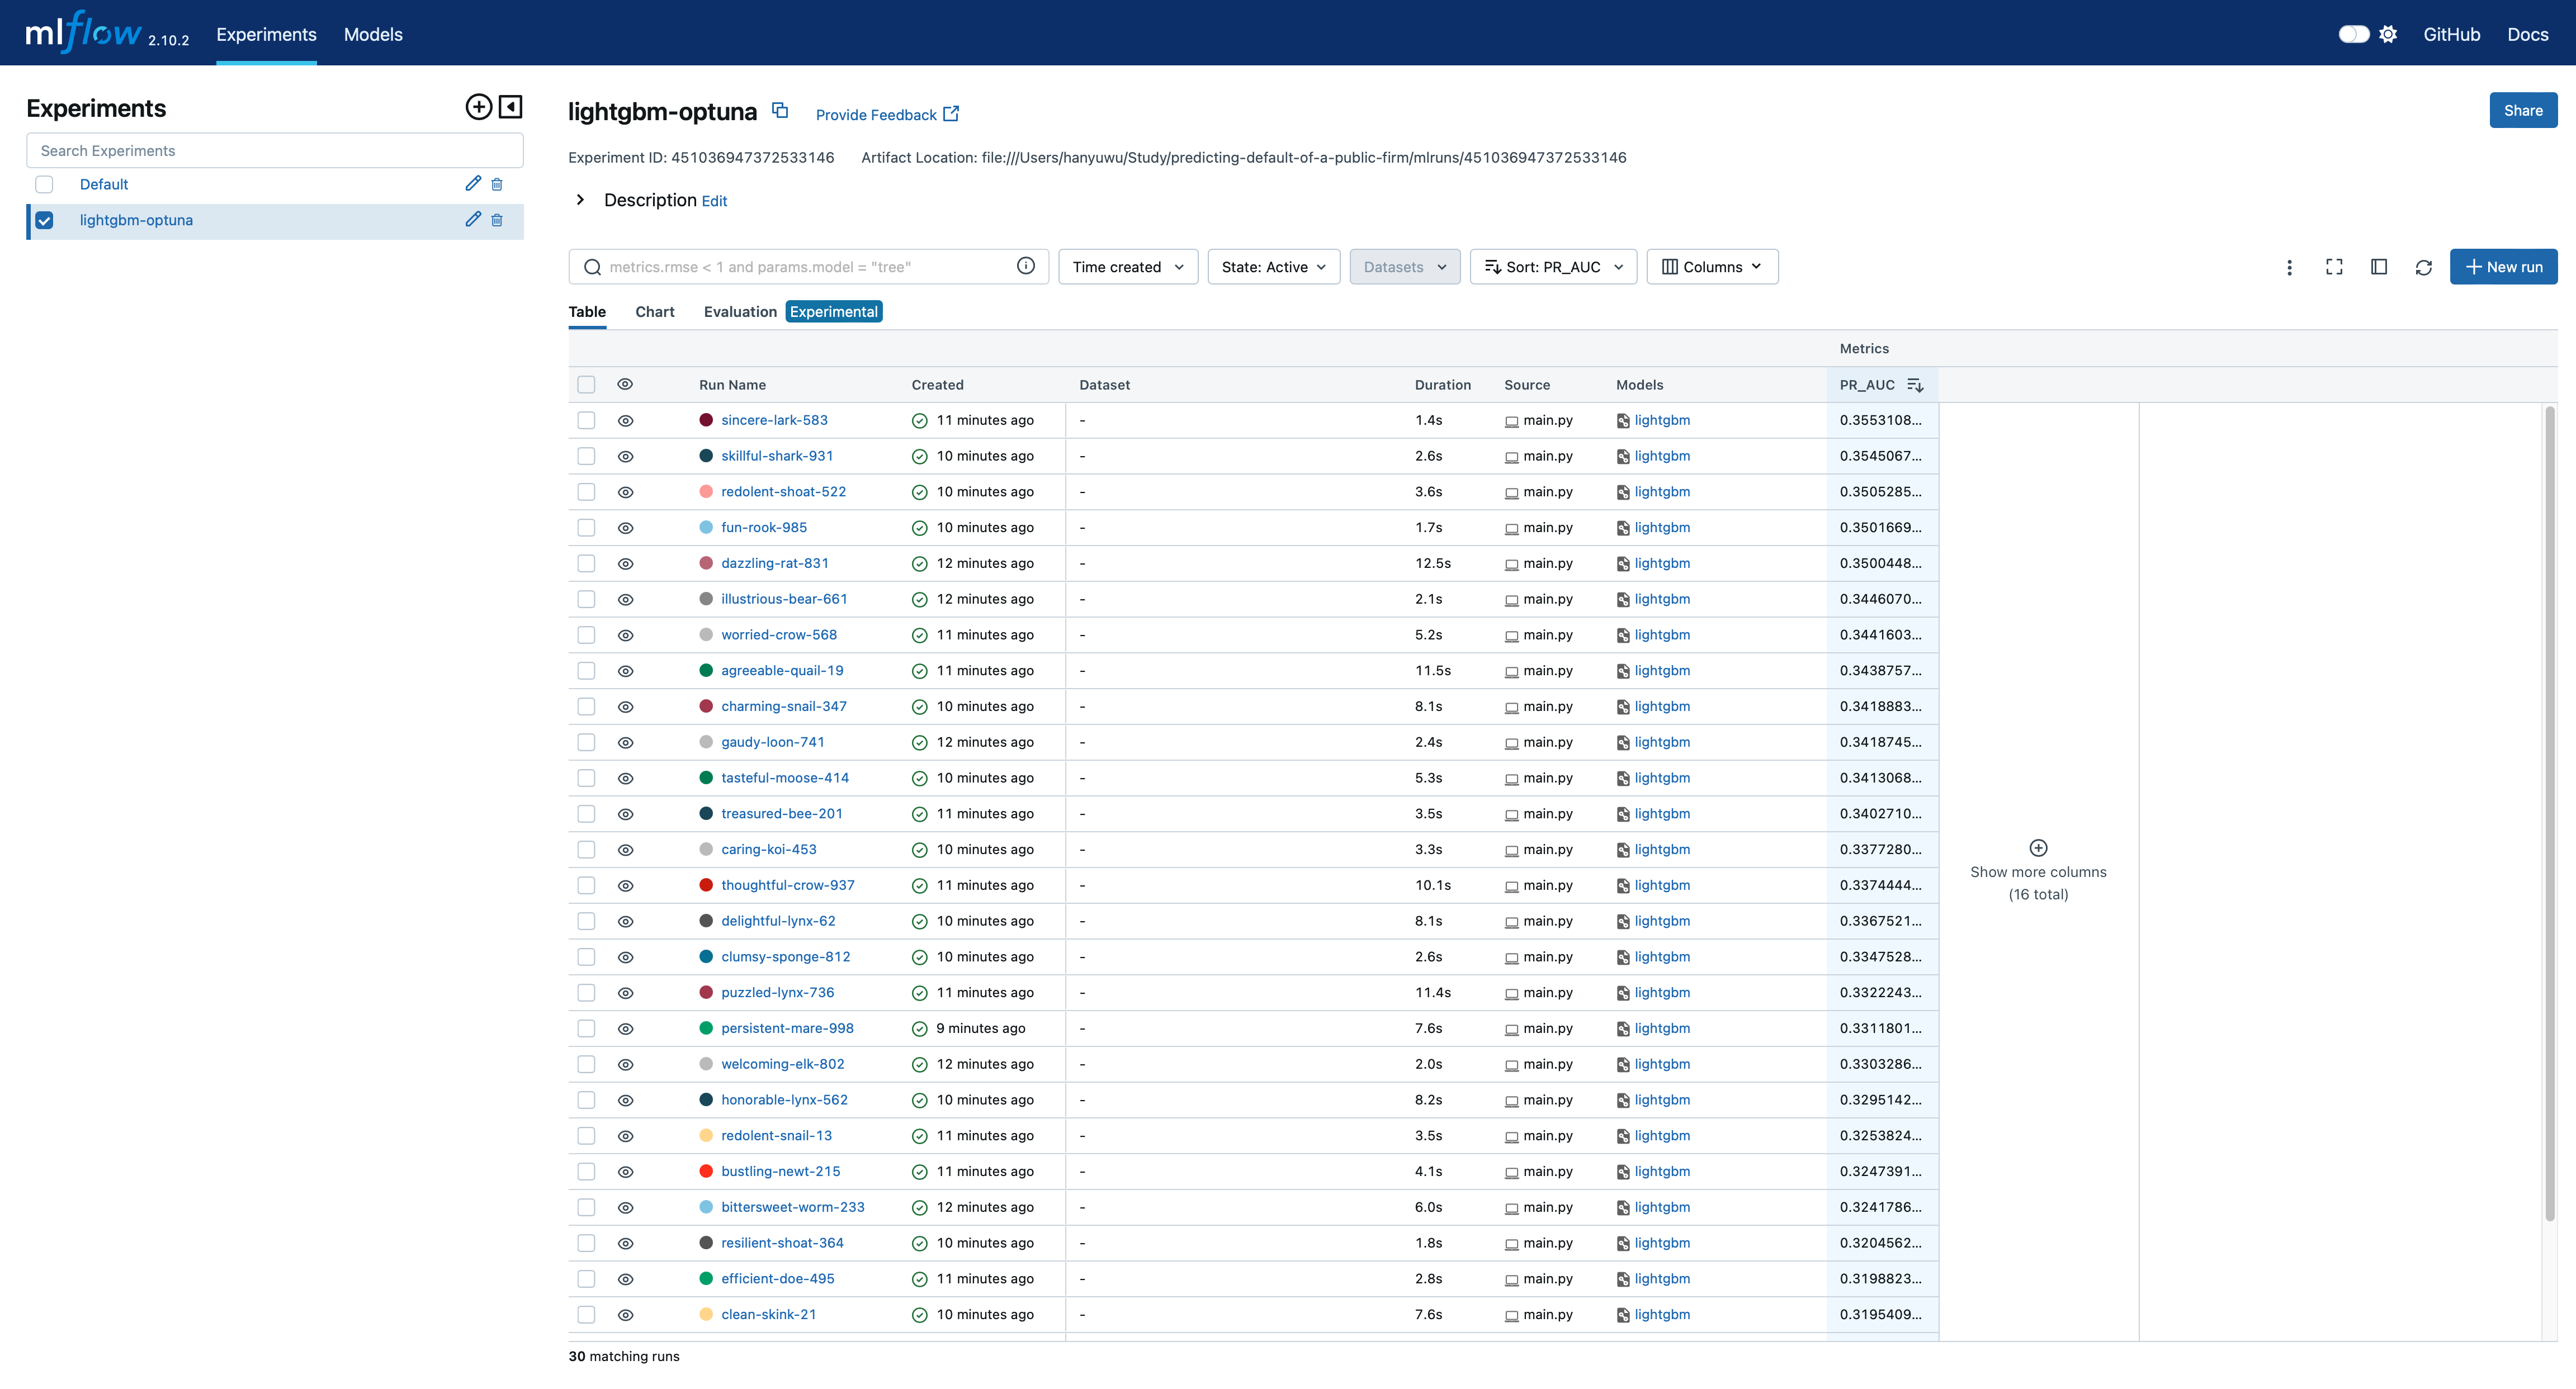Viewport: 2576px width, 1389px height.
Task: Check the Default experiment checkbox
Action: (x=44, y=184)
